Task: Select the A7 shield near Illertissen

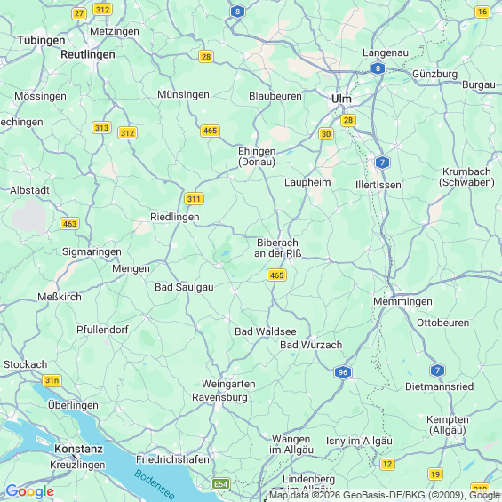Action: pyautogui.click(x=382, y=163)
